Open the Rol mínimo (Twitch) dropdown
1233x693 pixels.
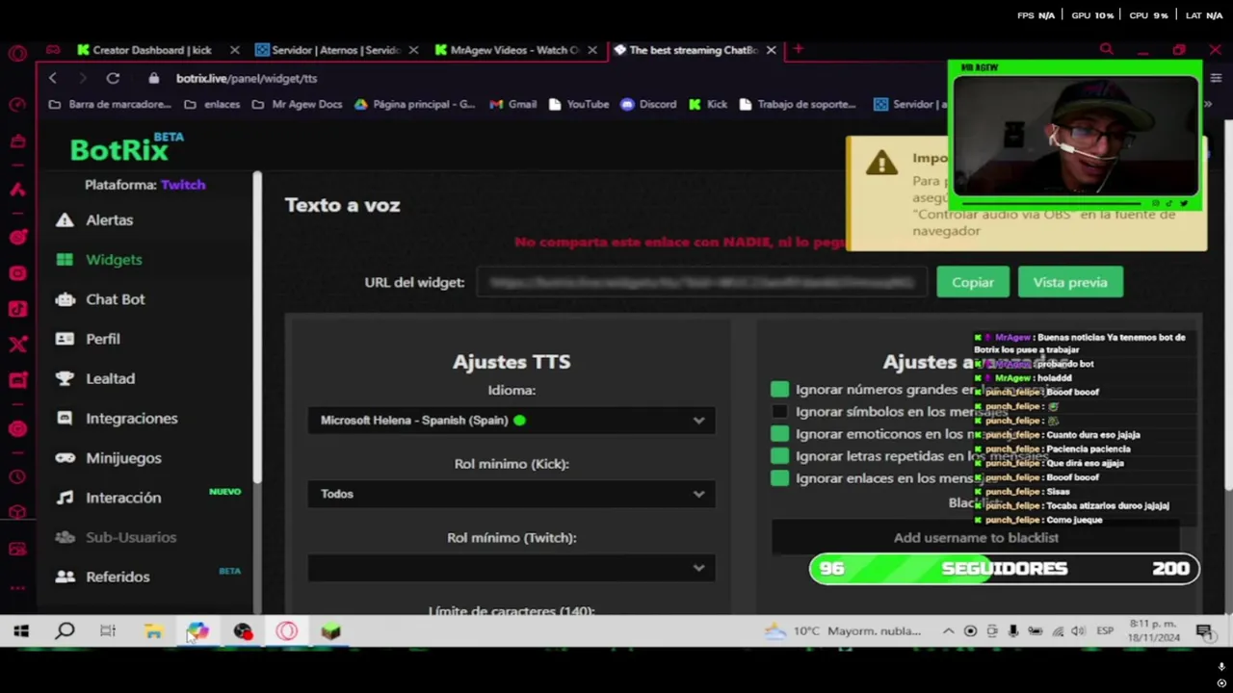coord(512,568)
